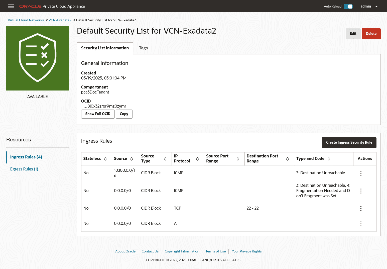Viewport: 387px width, 269px height.
Task: Open actions menu for All protocol rule
Action: pos(361,224)
